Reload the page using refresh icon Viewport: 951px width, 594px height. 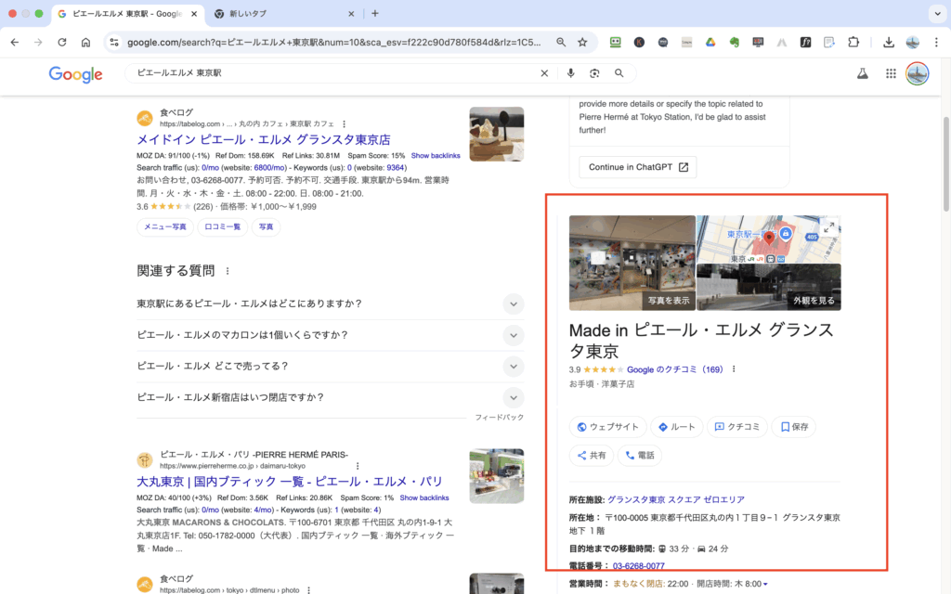pyautogui.click(x=62, y=43)
